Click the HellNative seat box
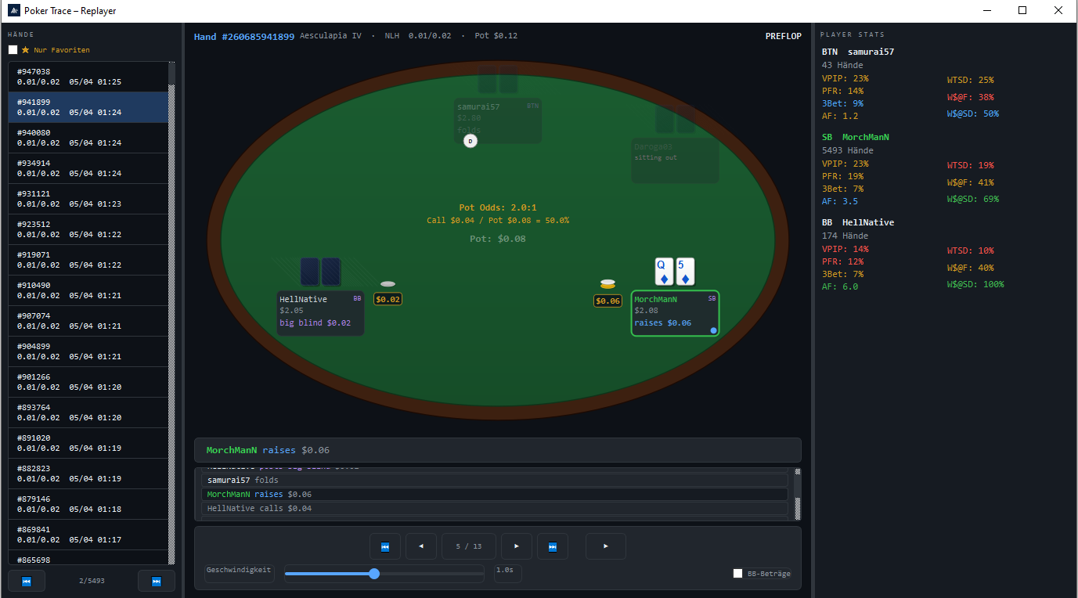 (321, 313)
